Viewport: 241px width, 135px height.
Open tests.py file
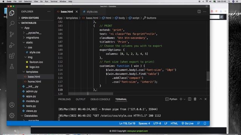31,106
